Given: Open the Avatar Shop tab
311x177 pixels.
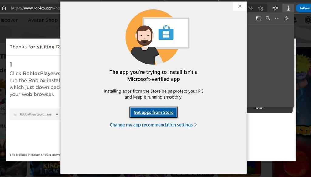Looking at the screenshot, I should [x=43, y=20].
